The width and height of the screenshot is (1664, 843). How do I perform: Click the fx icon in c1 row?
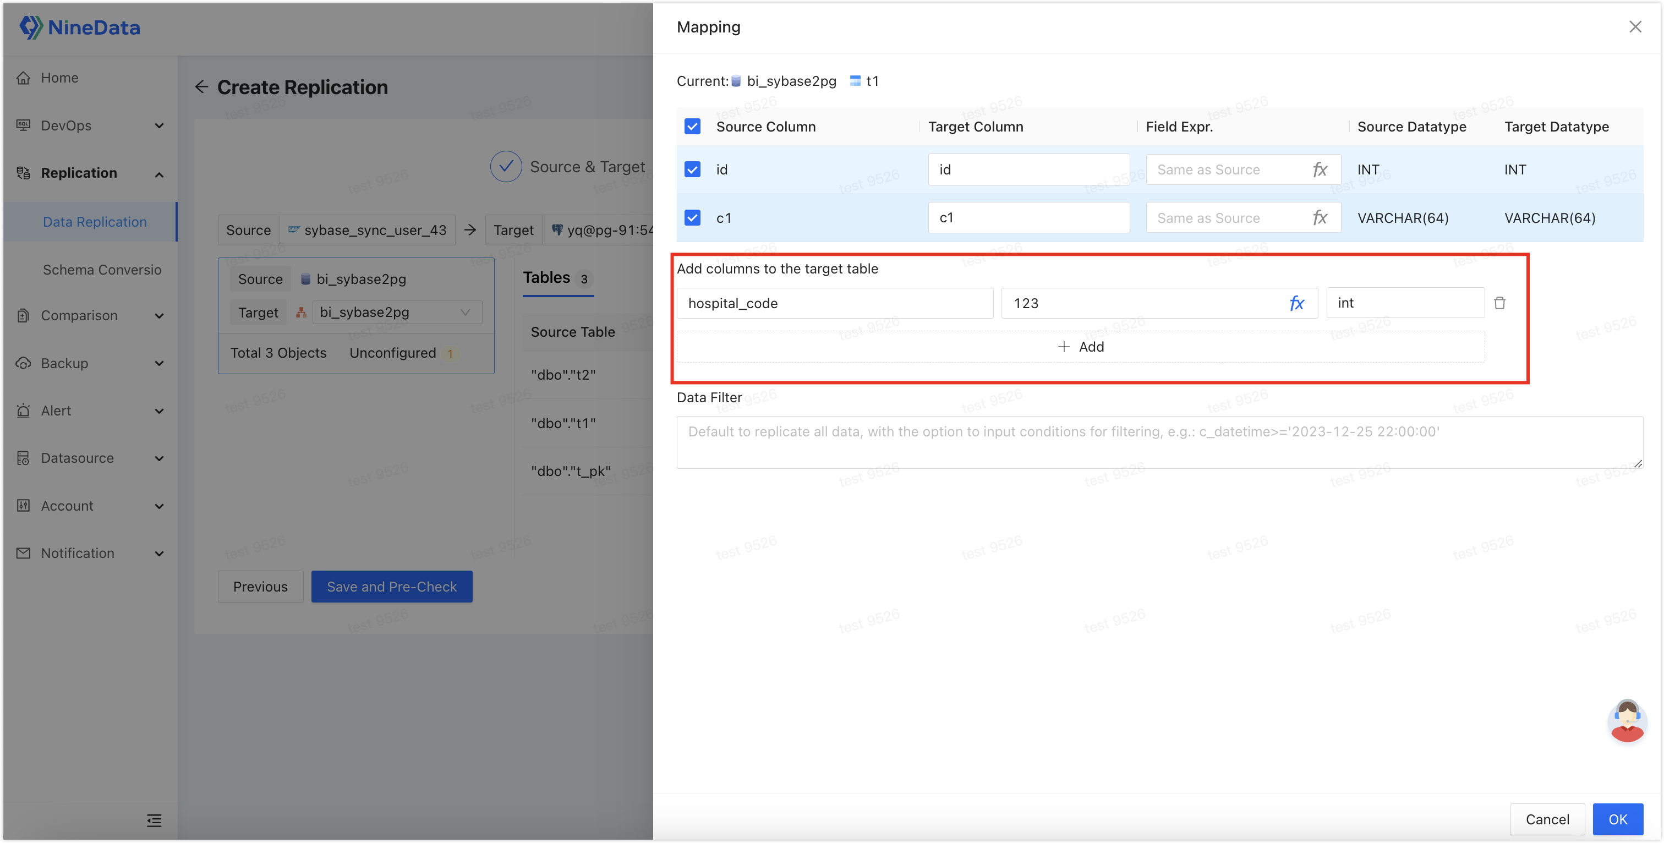pyautogui.click(x=1319, y=218)
